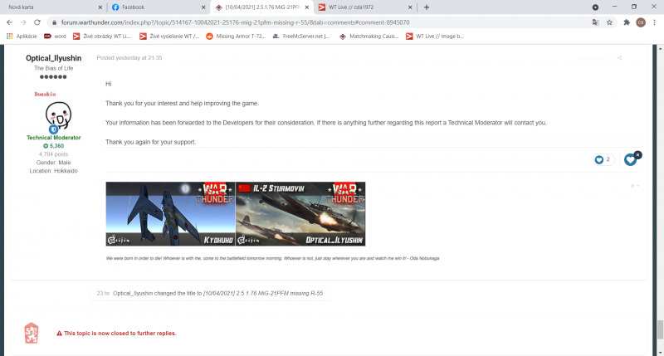Click the browser back arrow
Image resolution: width=664 pixels, height=356 pixels.
point(10,22)
